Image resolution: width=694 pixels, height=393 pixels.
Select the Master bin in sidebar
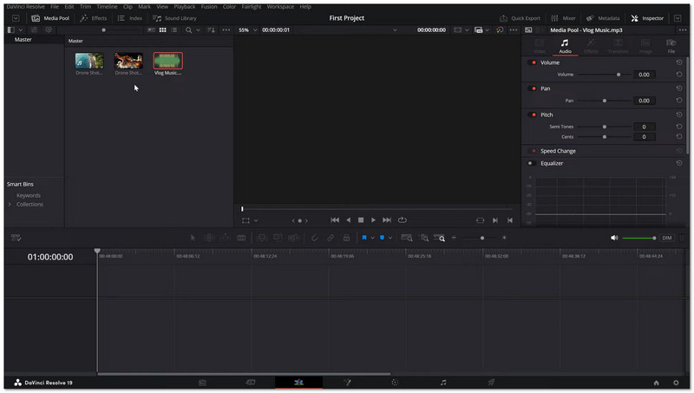[x=23, y=39]
